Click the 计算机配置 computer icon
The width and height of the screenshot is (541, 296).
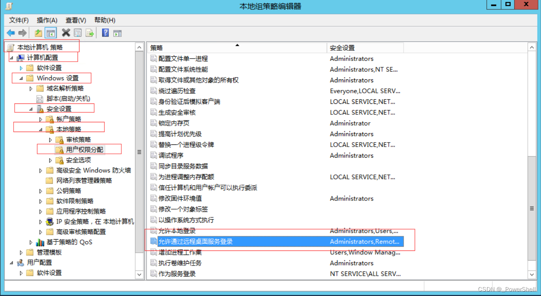(20, 58)
